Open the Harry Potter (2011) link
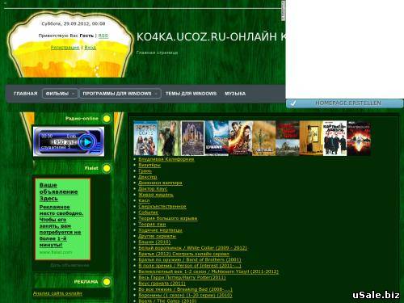This screenshot has height=303, width=404. (x=182, y=278)
